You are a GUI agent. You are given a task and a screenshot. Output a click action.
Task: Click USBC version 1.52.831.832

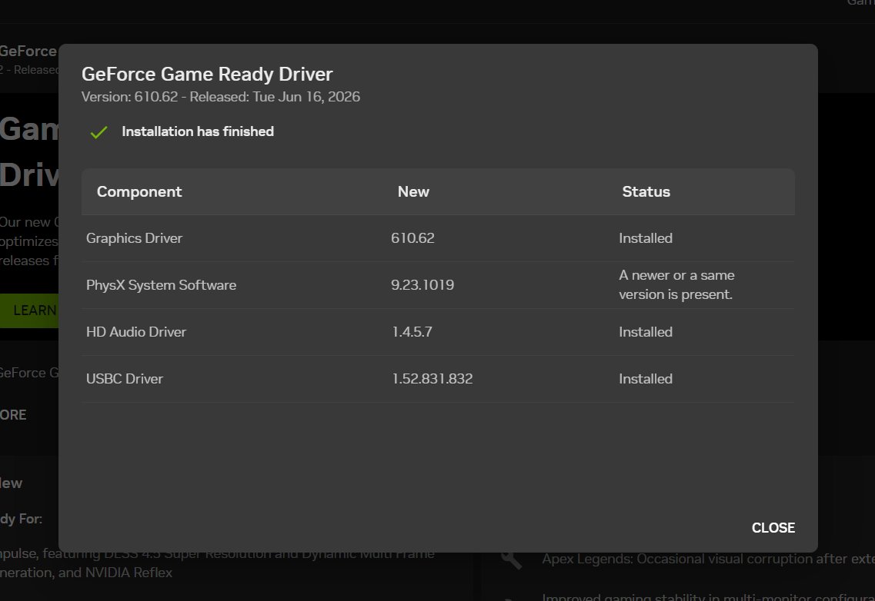pyautogui.click(x=432, y=379)
